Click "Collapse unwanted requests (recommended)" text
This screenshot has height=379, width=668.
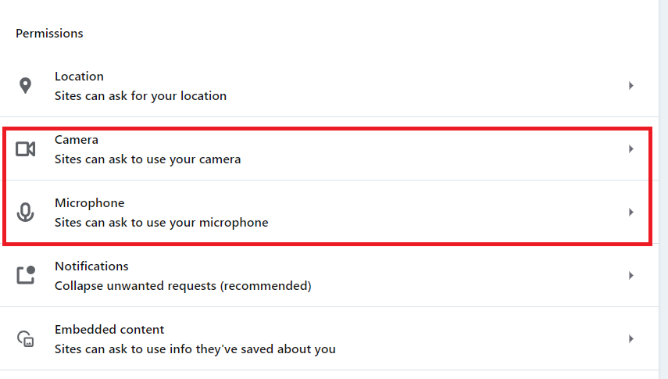(x=183, y=286)
